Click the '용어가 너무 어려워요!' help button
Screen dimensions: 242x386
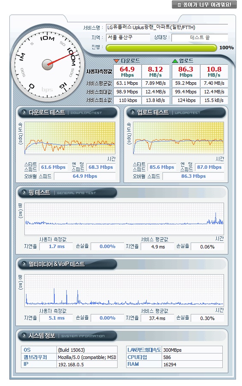tap(204, 5)
